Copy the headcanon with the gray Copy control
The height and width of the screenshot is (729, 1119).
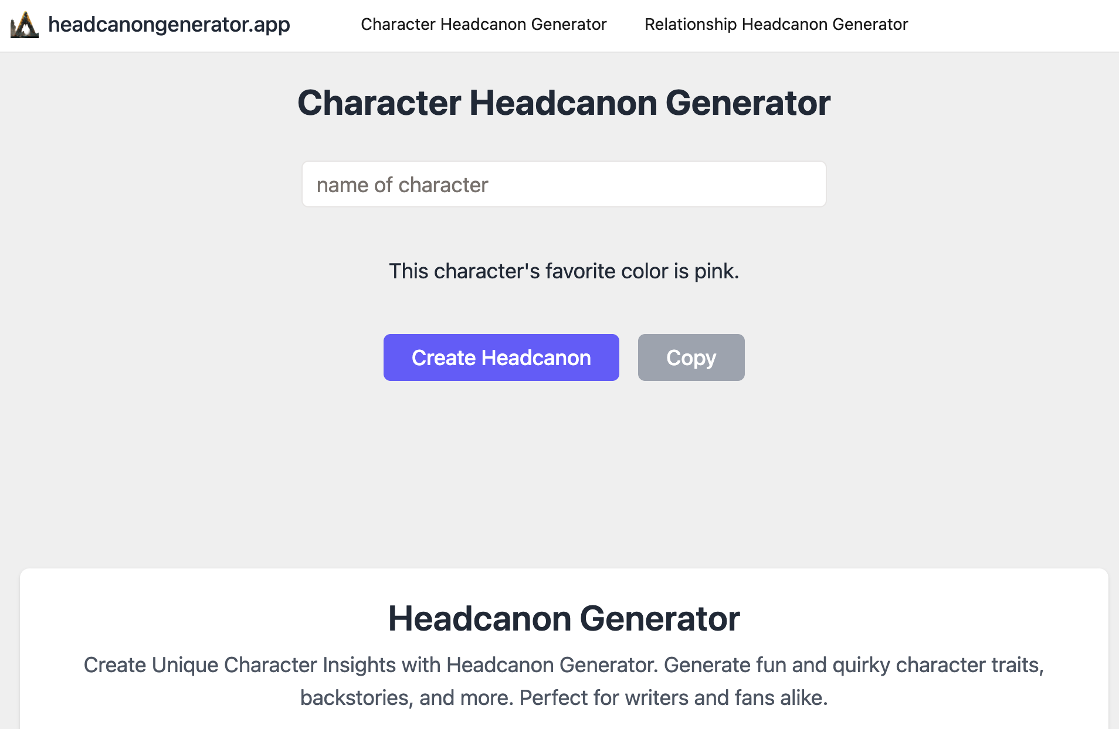tap(691, 357)
